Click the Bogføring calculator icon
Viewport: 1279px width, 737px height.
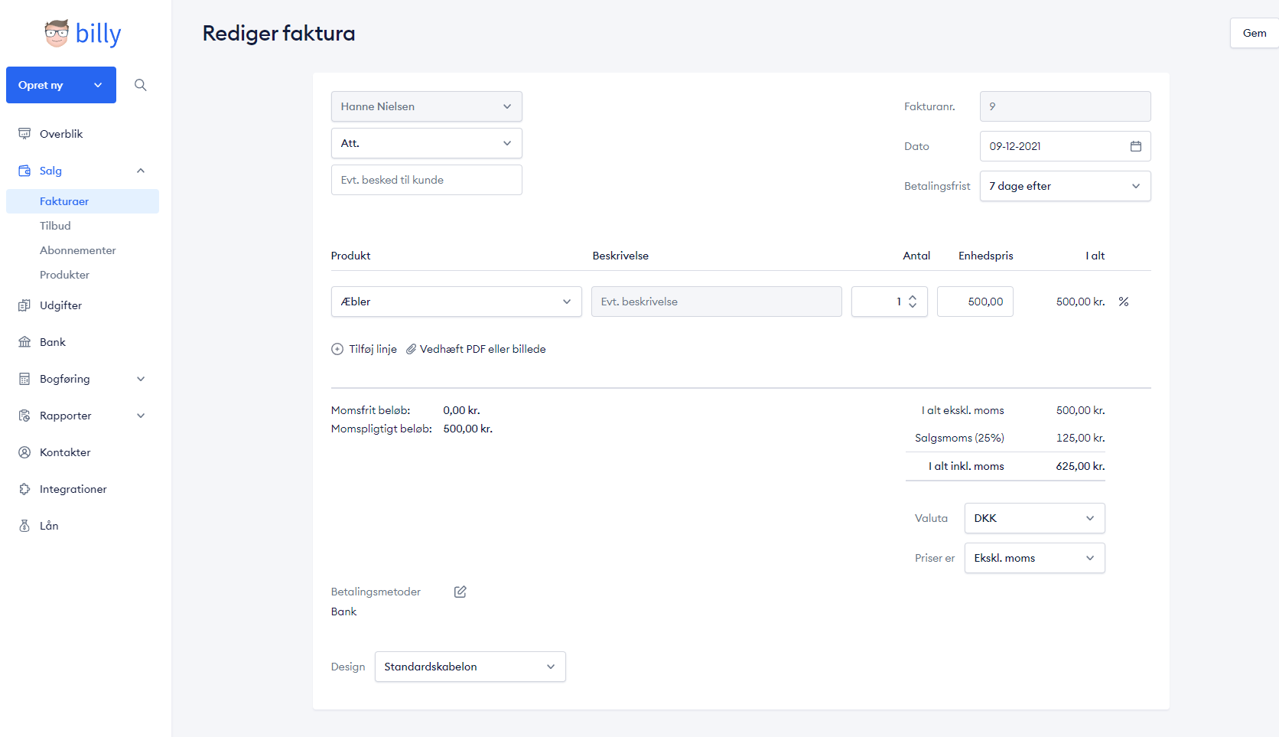coord(24,379)
